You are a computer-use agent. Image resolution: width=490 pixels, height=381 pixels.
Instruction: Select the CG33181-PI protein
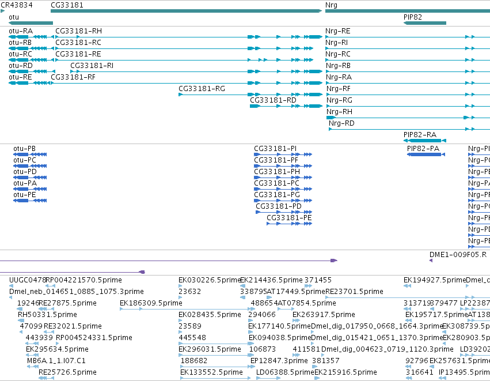283,154
